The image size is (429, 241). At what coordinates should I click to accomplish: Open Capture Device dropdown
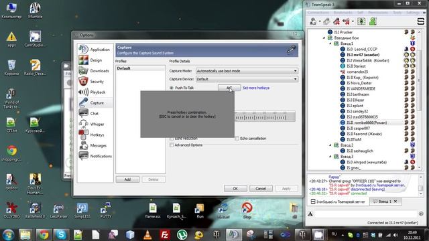point(247,79)
